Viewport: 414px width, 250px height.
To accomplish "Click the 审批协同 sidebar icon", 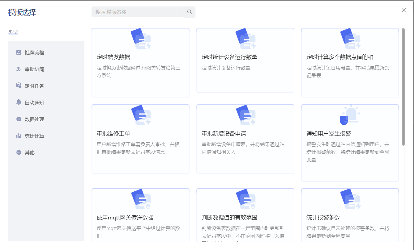I will [x=19, y=69].
